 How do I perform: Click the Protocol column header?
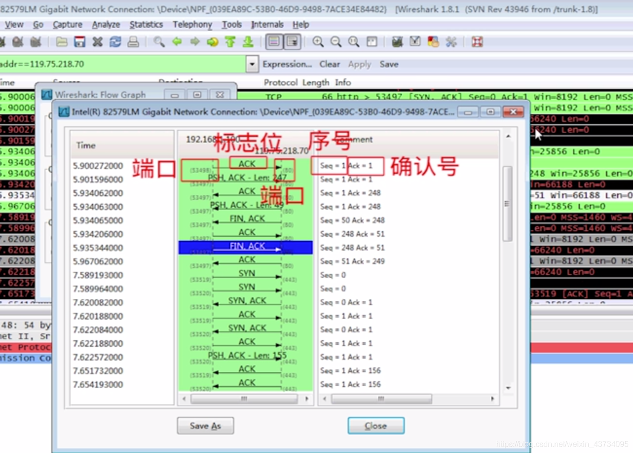pos(280,83)
